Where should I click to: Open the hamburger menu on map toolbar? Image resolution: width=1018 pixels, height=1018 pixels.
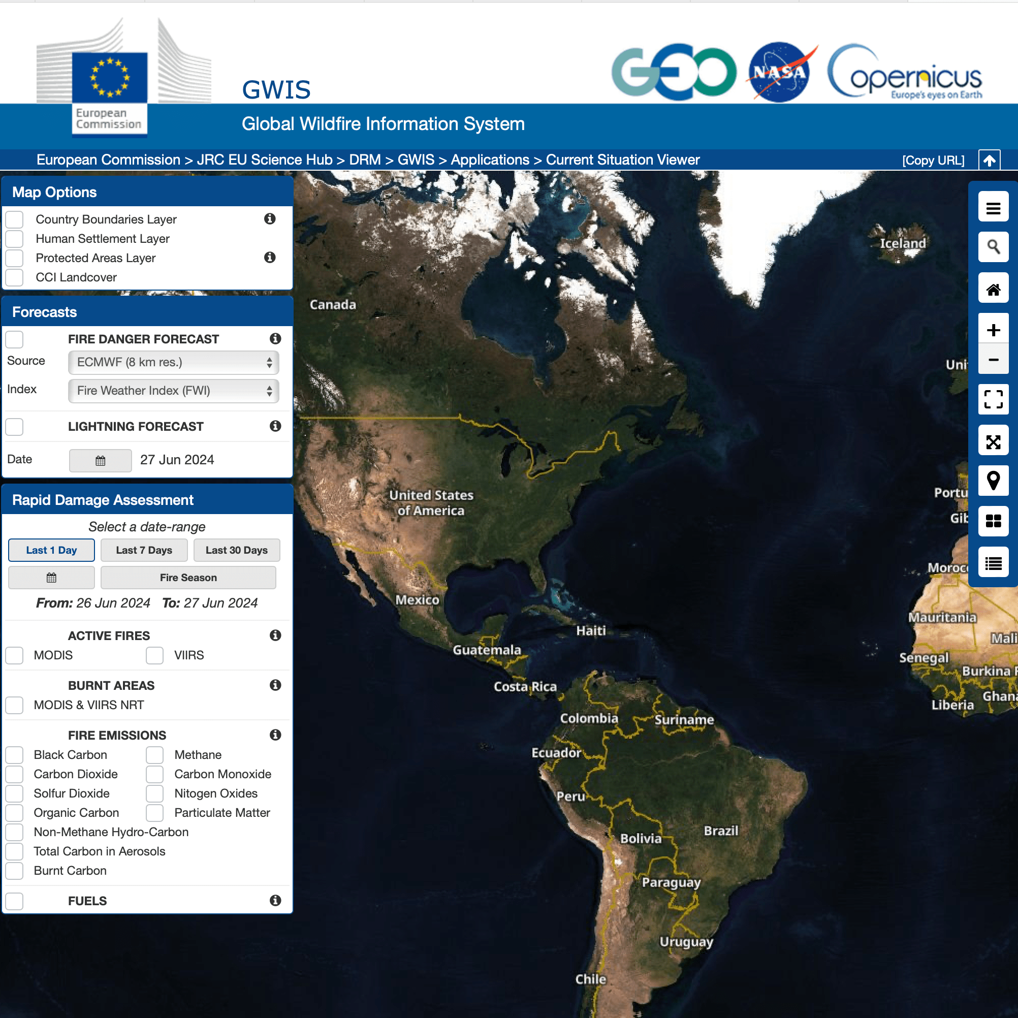(993, 208)
